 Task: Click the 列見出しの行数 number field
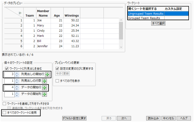[10, 81]
